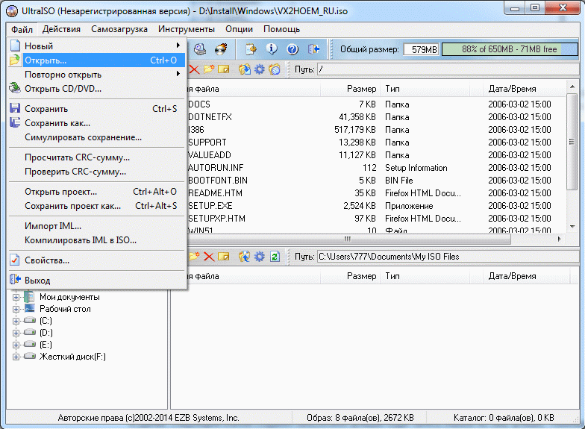585x429 pixels.
Task: Click the image list vertical scrollbar thumb
Action: tap(572, 142)
